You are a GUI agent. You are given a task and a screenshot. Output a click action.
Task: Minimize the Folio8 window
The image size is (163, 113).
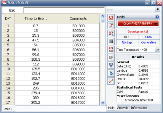pos(147,3)
